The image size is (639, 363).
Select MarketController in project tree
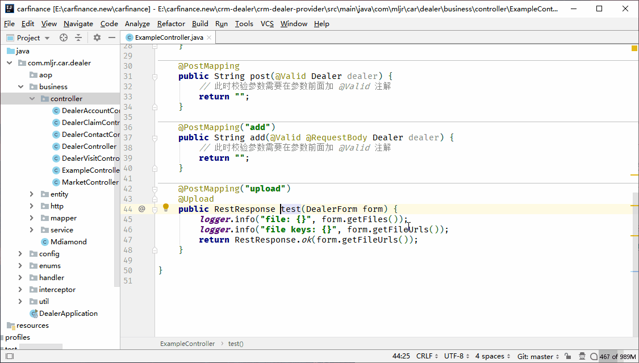(90, 182)
